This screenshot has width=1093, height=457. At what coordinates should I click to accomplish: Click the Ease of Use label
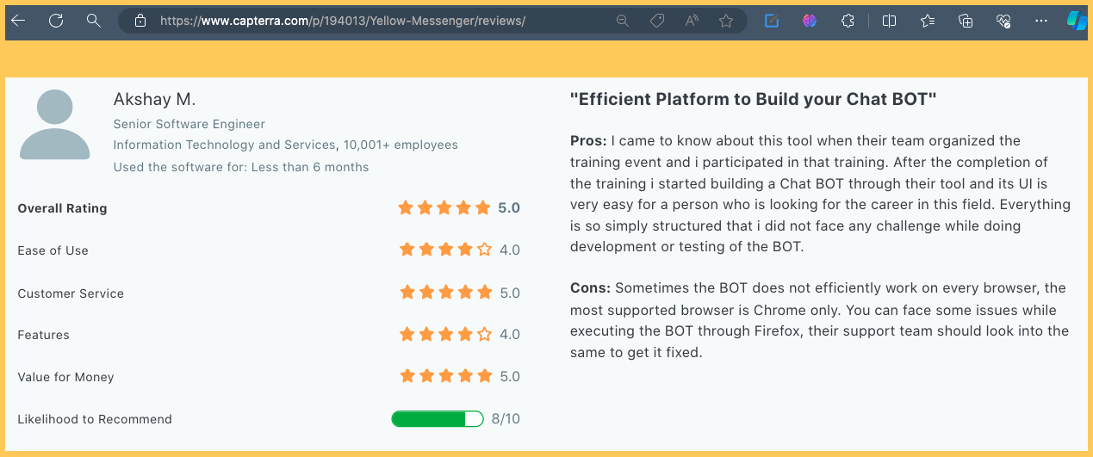point(53,250)
